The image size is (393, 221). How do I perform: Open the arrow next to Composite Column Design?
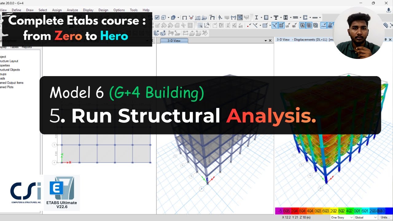point(290,17)
